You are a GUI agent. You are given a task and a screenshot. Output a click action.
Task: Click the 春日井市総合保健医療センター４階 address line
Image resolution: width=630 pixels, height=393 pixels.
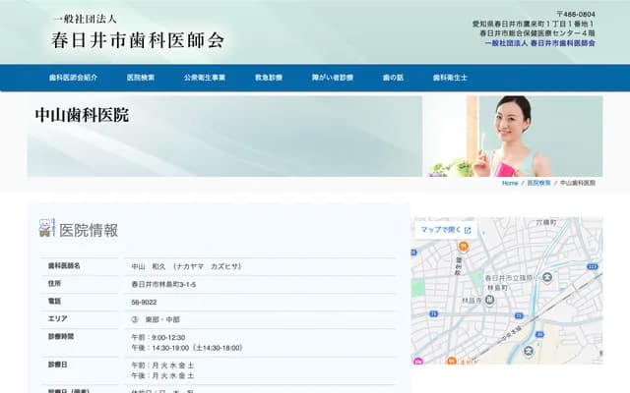pos(537,33)
